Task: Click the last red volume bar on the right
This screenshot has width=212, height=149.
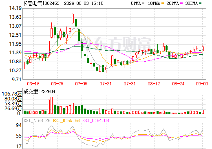Action: click(203, 112)
